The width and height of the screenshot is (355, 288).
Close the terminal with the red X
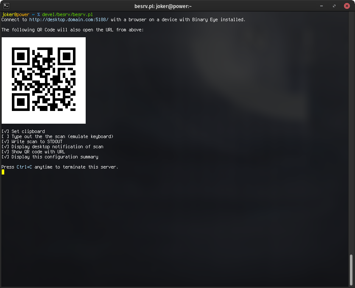coord(347,6)
